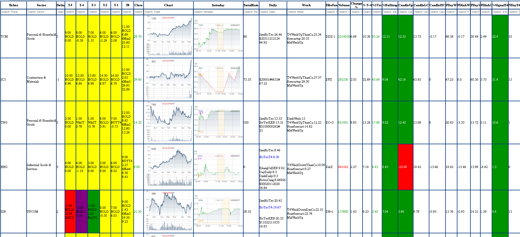Sort by the Close column header
The height and width of the screenshot is (237, 520).
coord(138,5)
